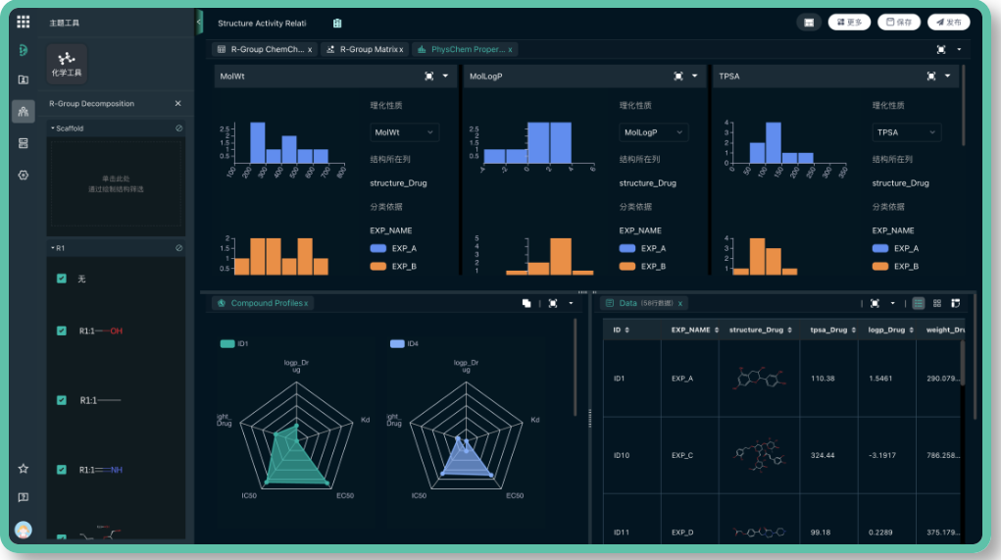Click the star favorites icon in sidebar
Viewport: 1001px width, 560px height.
[x=24, y=469]
